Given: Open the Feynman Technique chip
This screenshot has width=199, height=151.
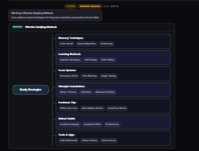Looking at the screenshot, I should [x=70, y=60].
